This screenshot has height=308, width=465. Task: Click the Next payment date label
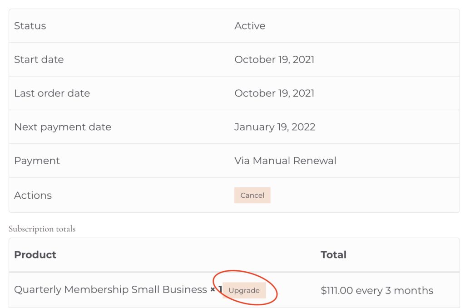tap(63, 127)
